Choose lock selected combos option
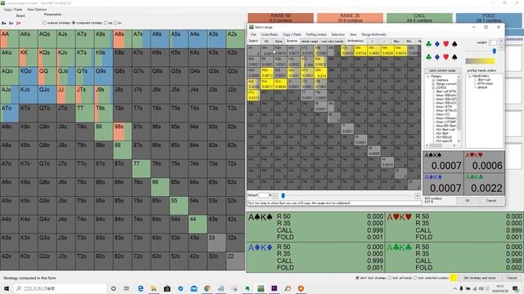 click(x=415, y=278)
